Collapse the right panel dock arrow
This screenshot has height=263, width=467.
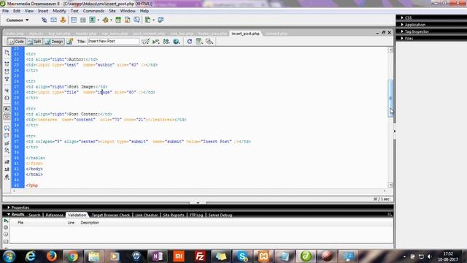coord(395,131)
